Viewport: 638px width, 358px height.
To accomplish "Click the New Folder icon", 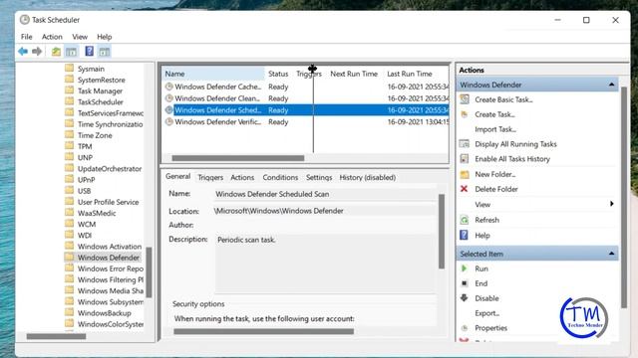I will 465,175.
